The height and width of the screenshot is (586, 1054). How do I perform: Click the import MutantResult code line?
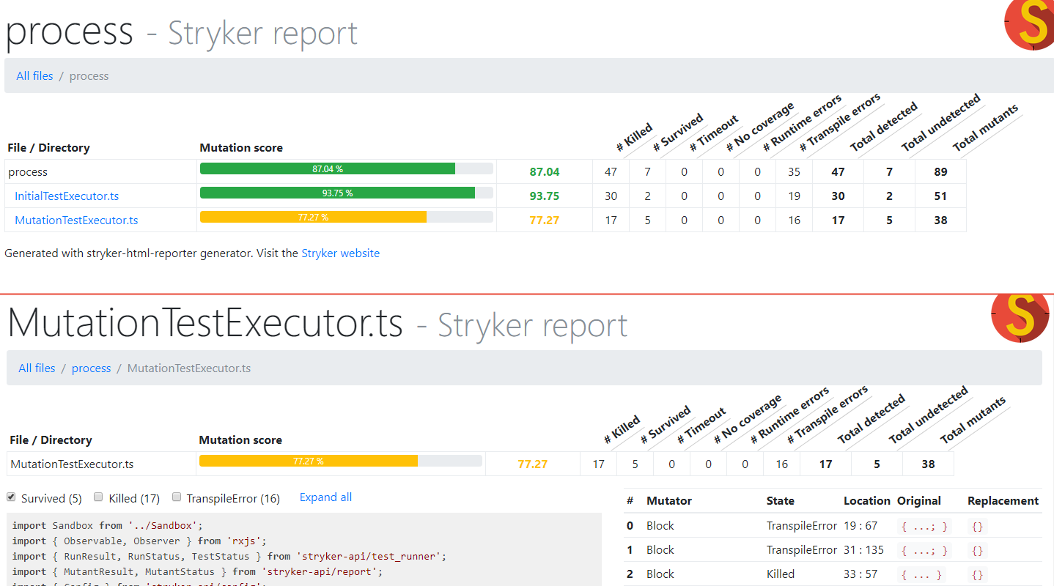coord(197,571)
